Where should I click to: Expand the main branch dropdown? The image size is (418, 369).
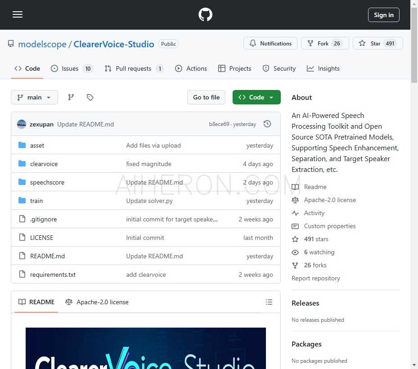34,97
